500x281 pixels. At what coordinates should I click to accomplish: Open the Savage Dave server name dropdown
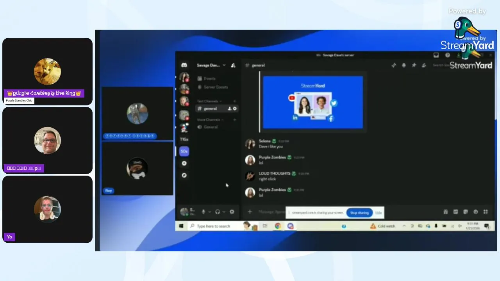[x=211, y=65]
